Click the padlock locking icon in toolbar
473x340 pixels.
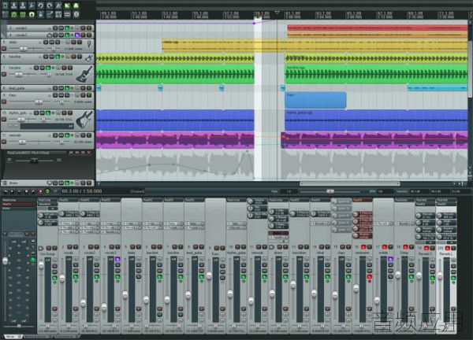[x=41, y=14]
